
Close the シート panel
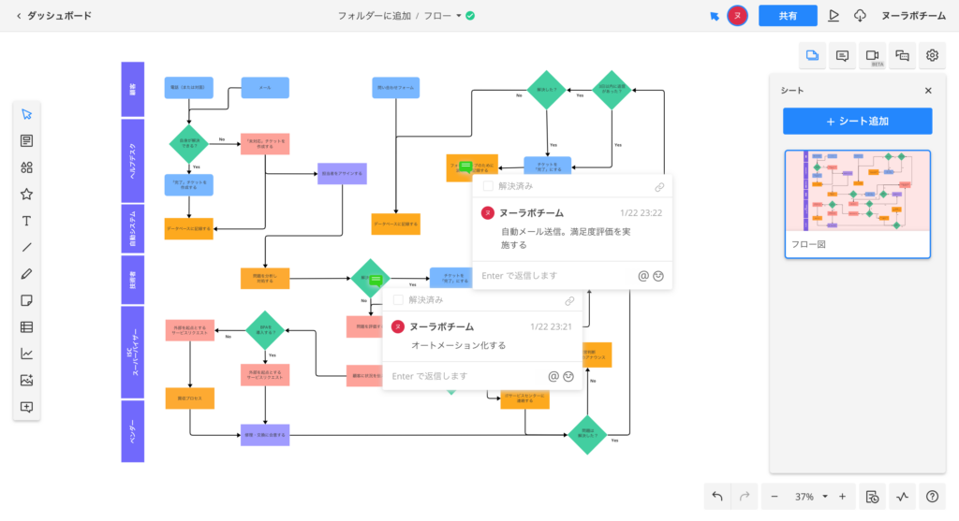(928, 91)
